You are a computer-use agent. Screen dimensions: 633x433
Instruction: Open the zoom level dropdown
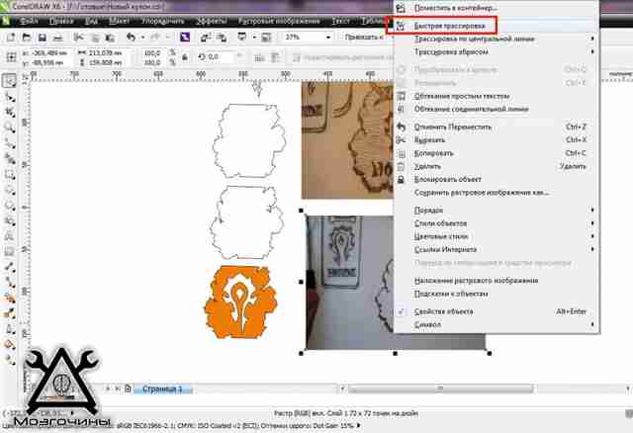[328, 38]
